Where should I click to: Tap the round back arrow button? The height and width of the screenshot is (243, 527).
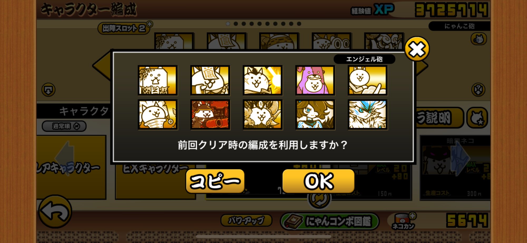point(55,211)
